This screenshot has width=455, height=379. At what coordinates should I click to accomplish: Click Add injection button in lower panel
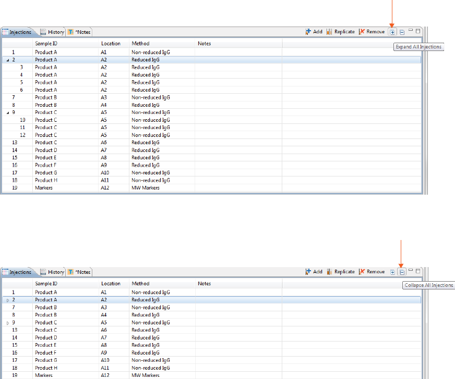tap(314, 272)
